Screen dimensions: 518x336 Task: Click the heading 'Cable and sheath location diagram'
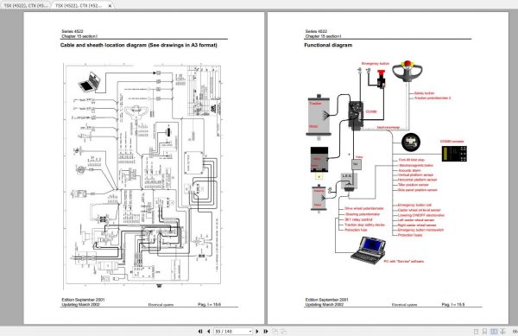[104, 45]
